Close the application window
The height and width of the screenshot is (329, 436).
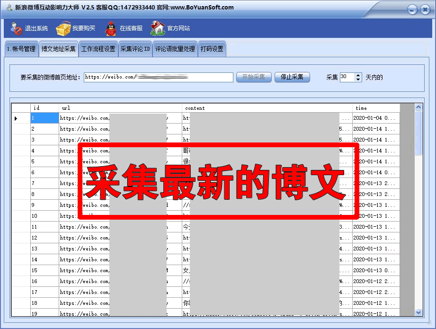click(425, 10)
